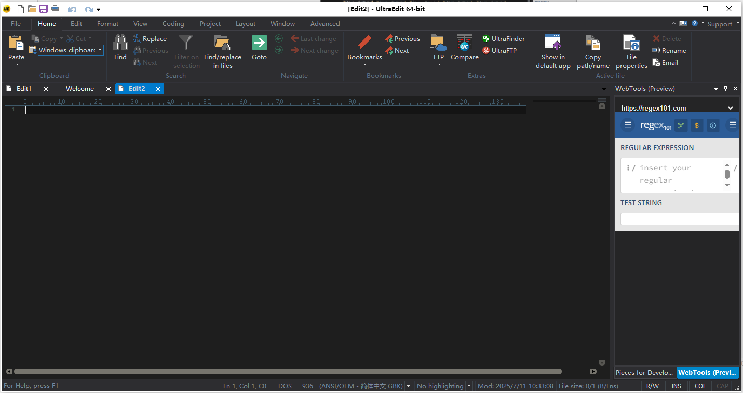The width and height of the screenshot is (743, 393).
Task: Click Show in default app icon
Action: coord(552,44)
